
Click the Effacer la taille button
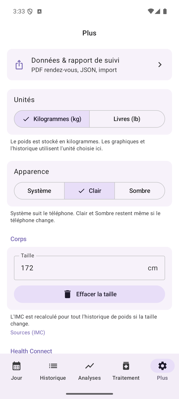[x=90, y=294]
